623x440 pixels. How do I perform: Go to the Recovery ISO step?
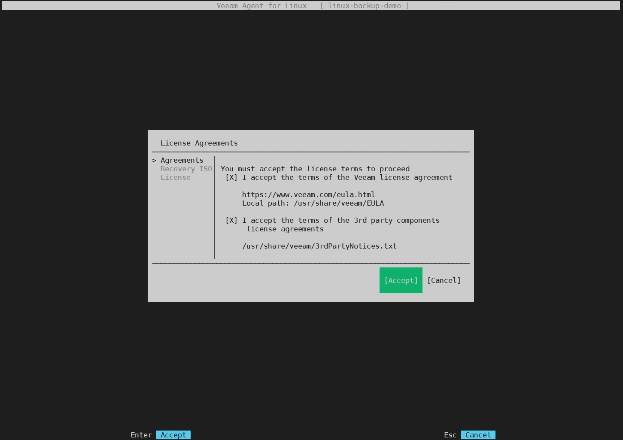click(186, 169)
